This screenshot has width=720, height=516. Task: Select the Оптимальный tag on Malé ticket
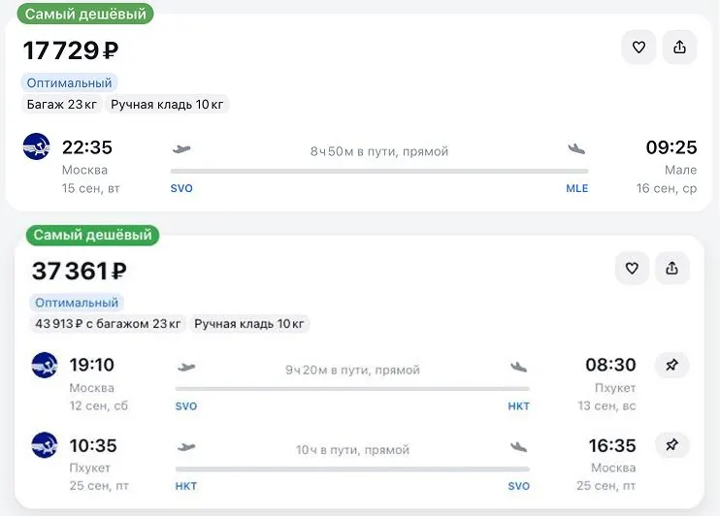coord(69,83)
